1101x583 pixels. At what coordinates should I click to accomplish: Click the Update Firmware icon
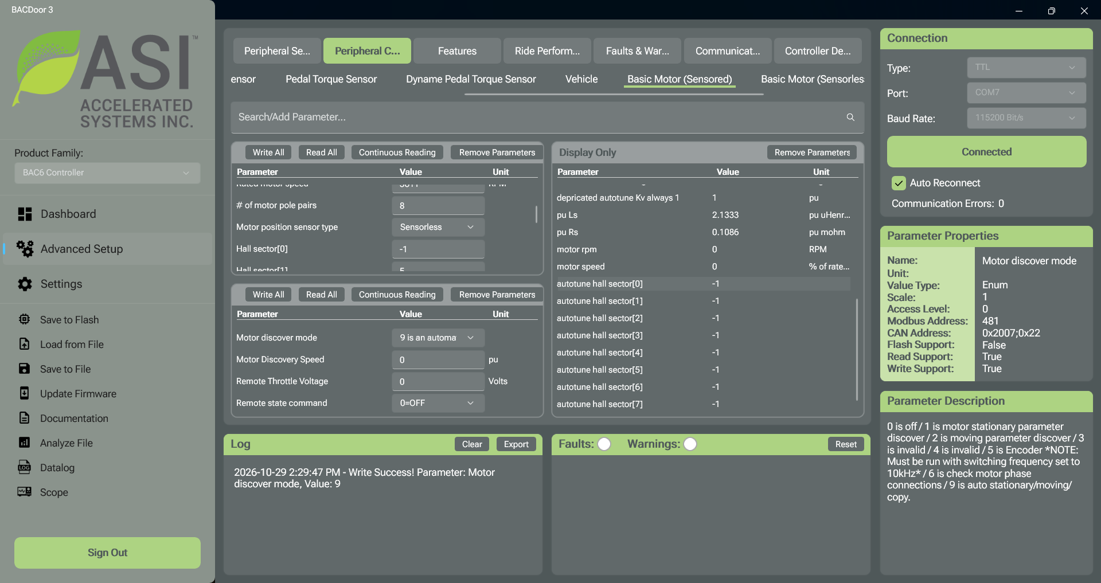24,393
